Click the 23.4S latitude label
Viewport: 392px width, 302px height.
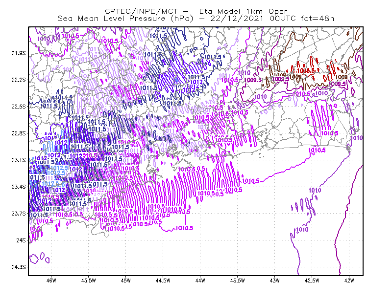pos(18,187)
